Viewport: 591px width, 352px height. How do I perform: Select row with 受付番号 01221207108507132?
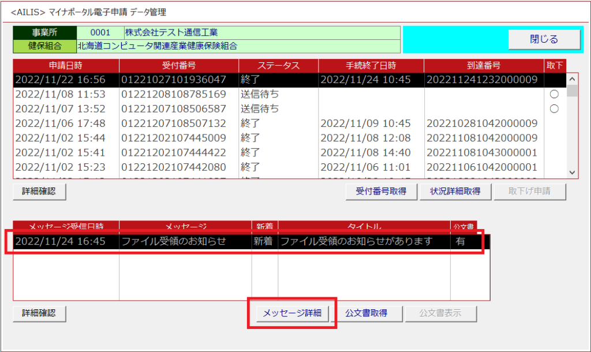[173, 123]
